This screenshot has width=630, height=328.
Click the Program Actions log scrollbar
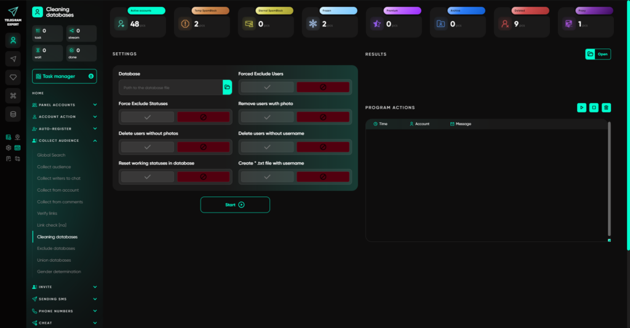click(609, 178)
